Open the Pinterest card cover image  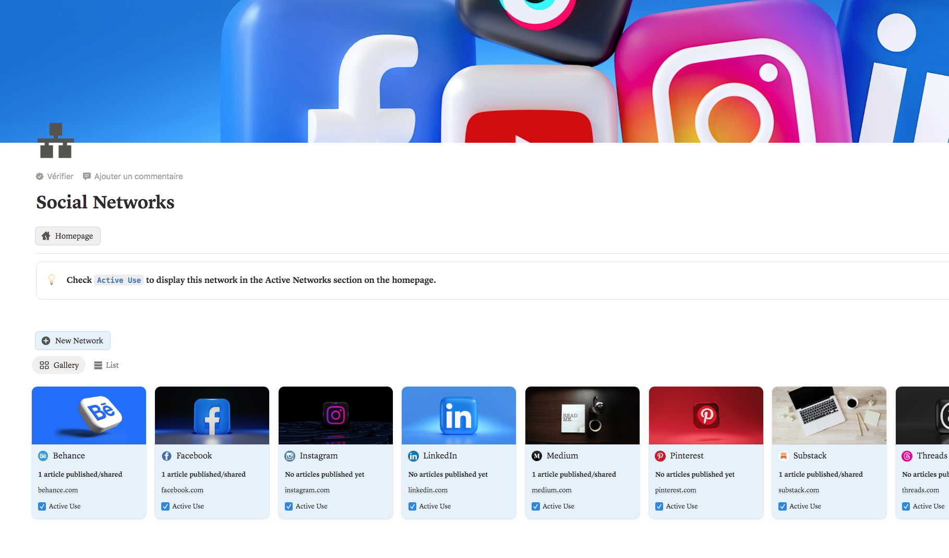pyautogui.click(x=706, y=415)
